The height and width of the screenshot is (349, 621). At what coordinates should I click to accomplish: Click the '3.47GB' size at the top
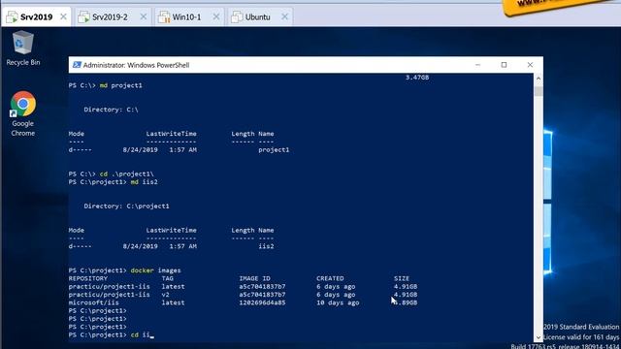417,78
